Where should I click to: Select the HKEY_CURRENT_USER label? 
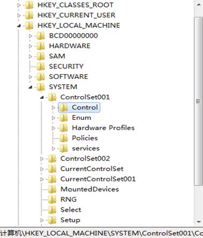pos(76,15)
